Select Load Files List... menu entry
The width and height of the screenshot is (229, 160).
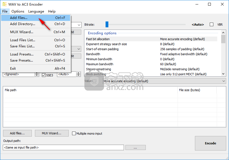point(36,40)
